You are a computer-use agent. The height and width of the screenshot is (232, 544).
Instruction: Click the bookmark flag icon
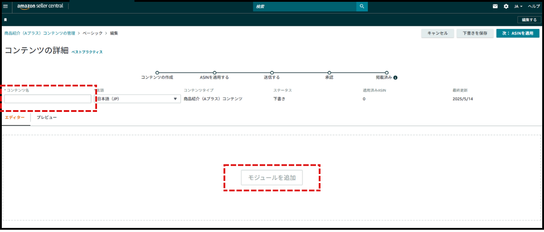(5, 20)
